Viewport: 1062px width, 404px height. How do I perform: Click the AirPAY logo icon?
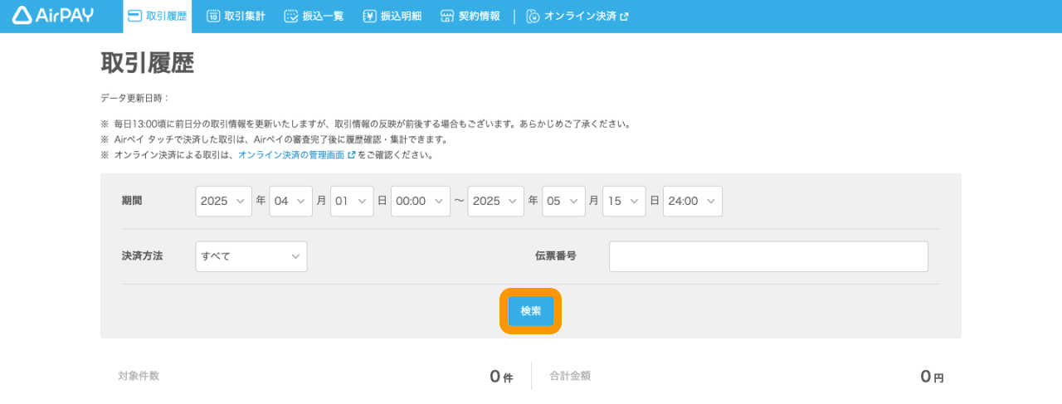click(22, 16)
